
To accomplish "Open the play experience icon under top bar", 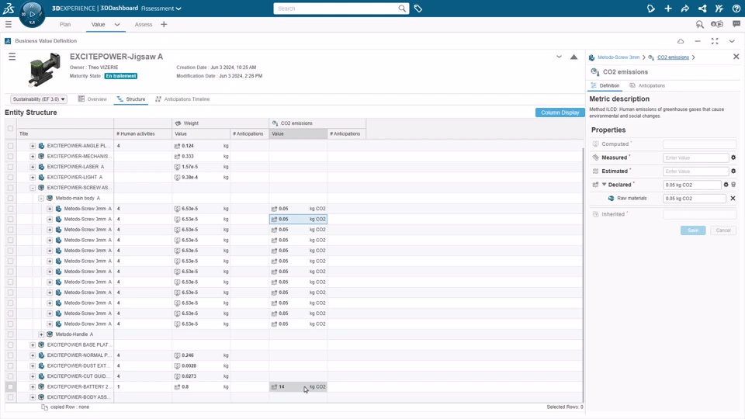I will click(x=717, y=24).
